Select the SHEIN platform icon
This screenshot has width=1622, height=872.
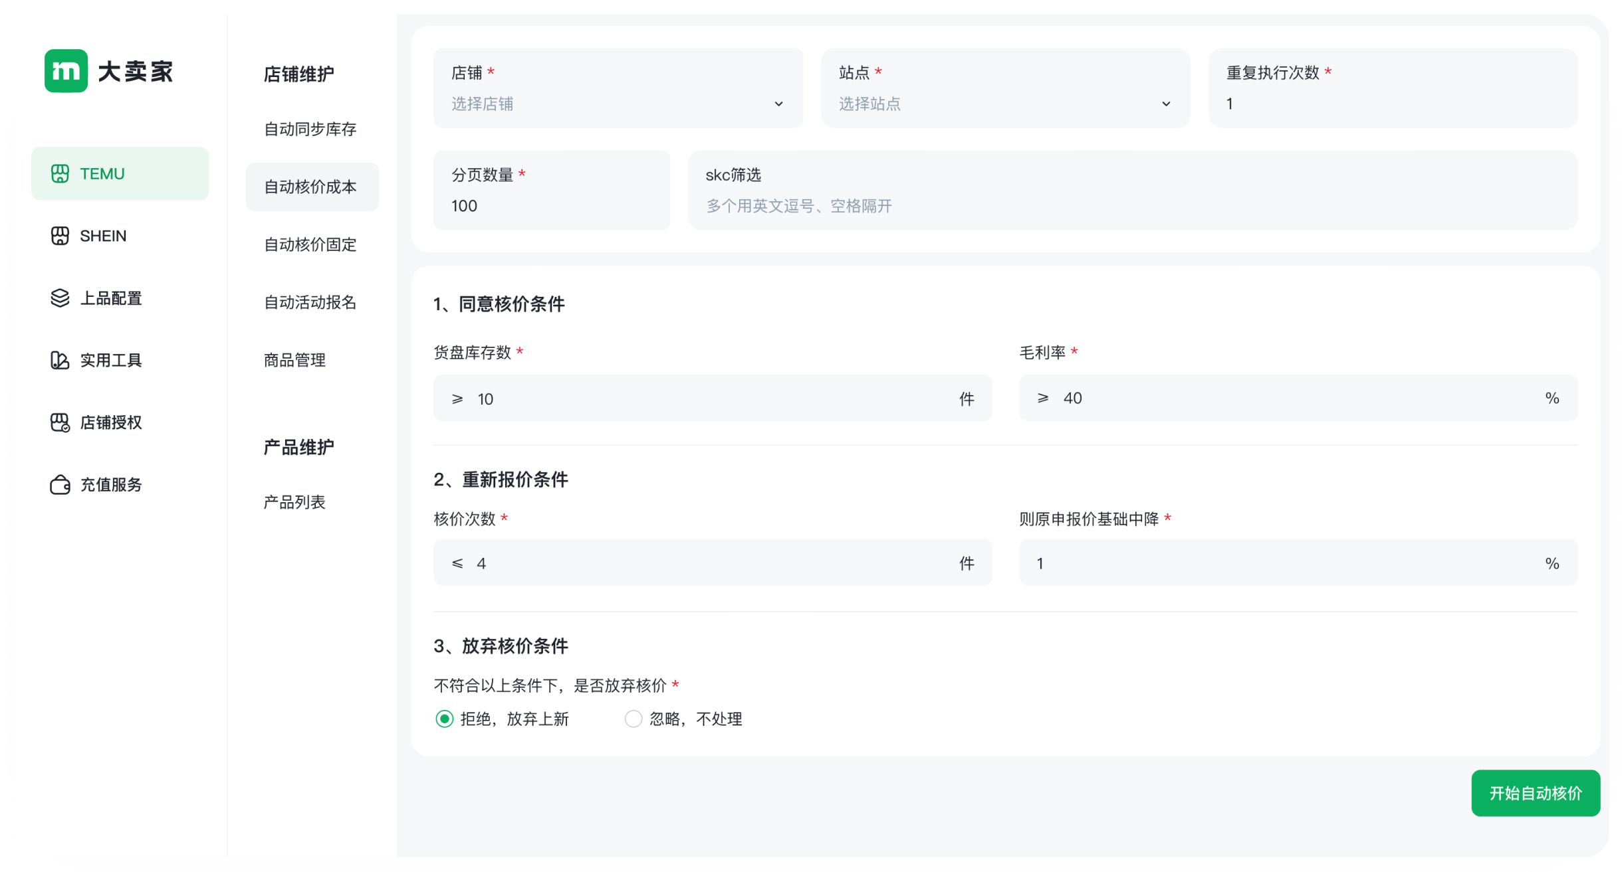[x=60, y=236]
